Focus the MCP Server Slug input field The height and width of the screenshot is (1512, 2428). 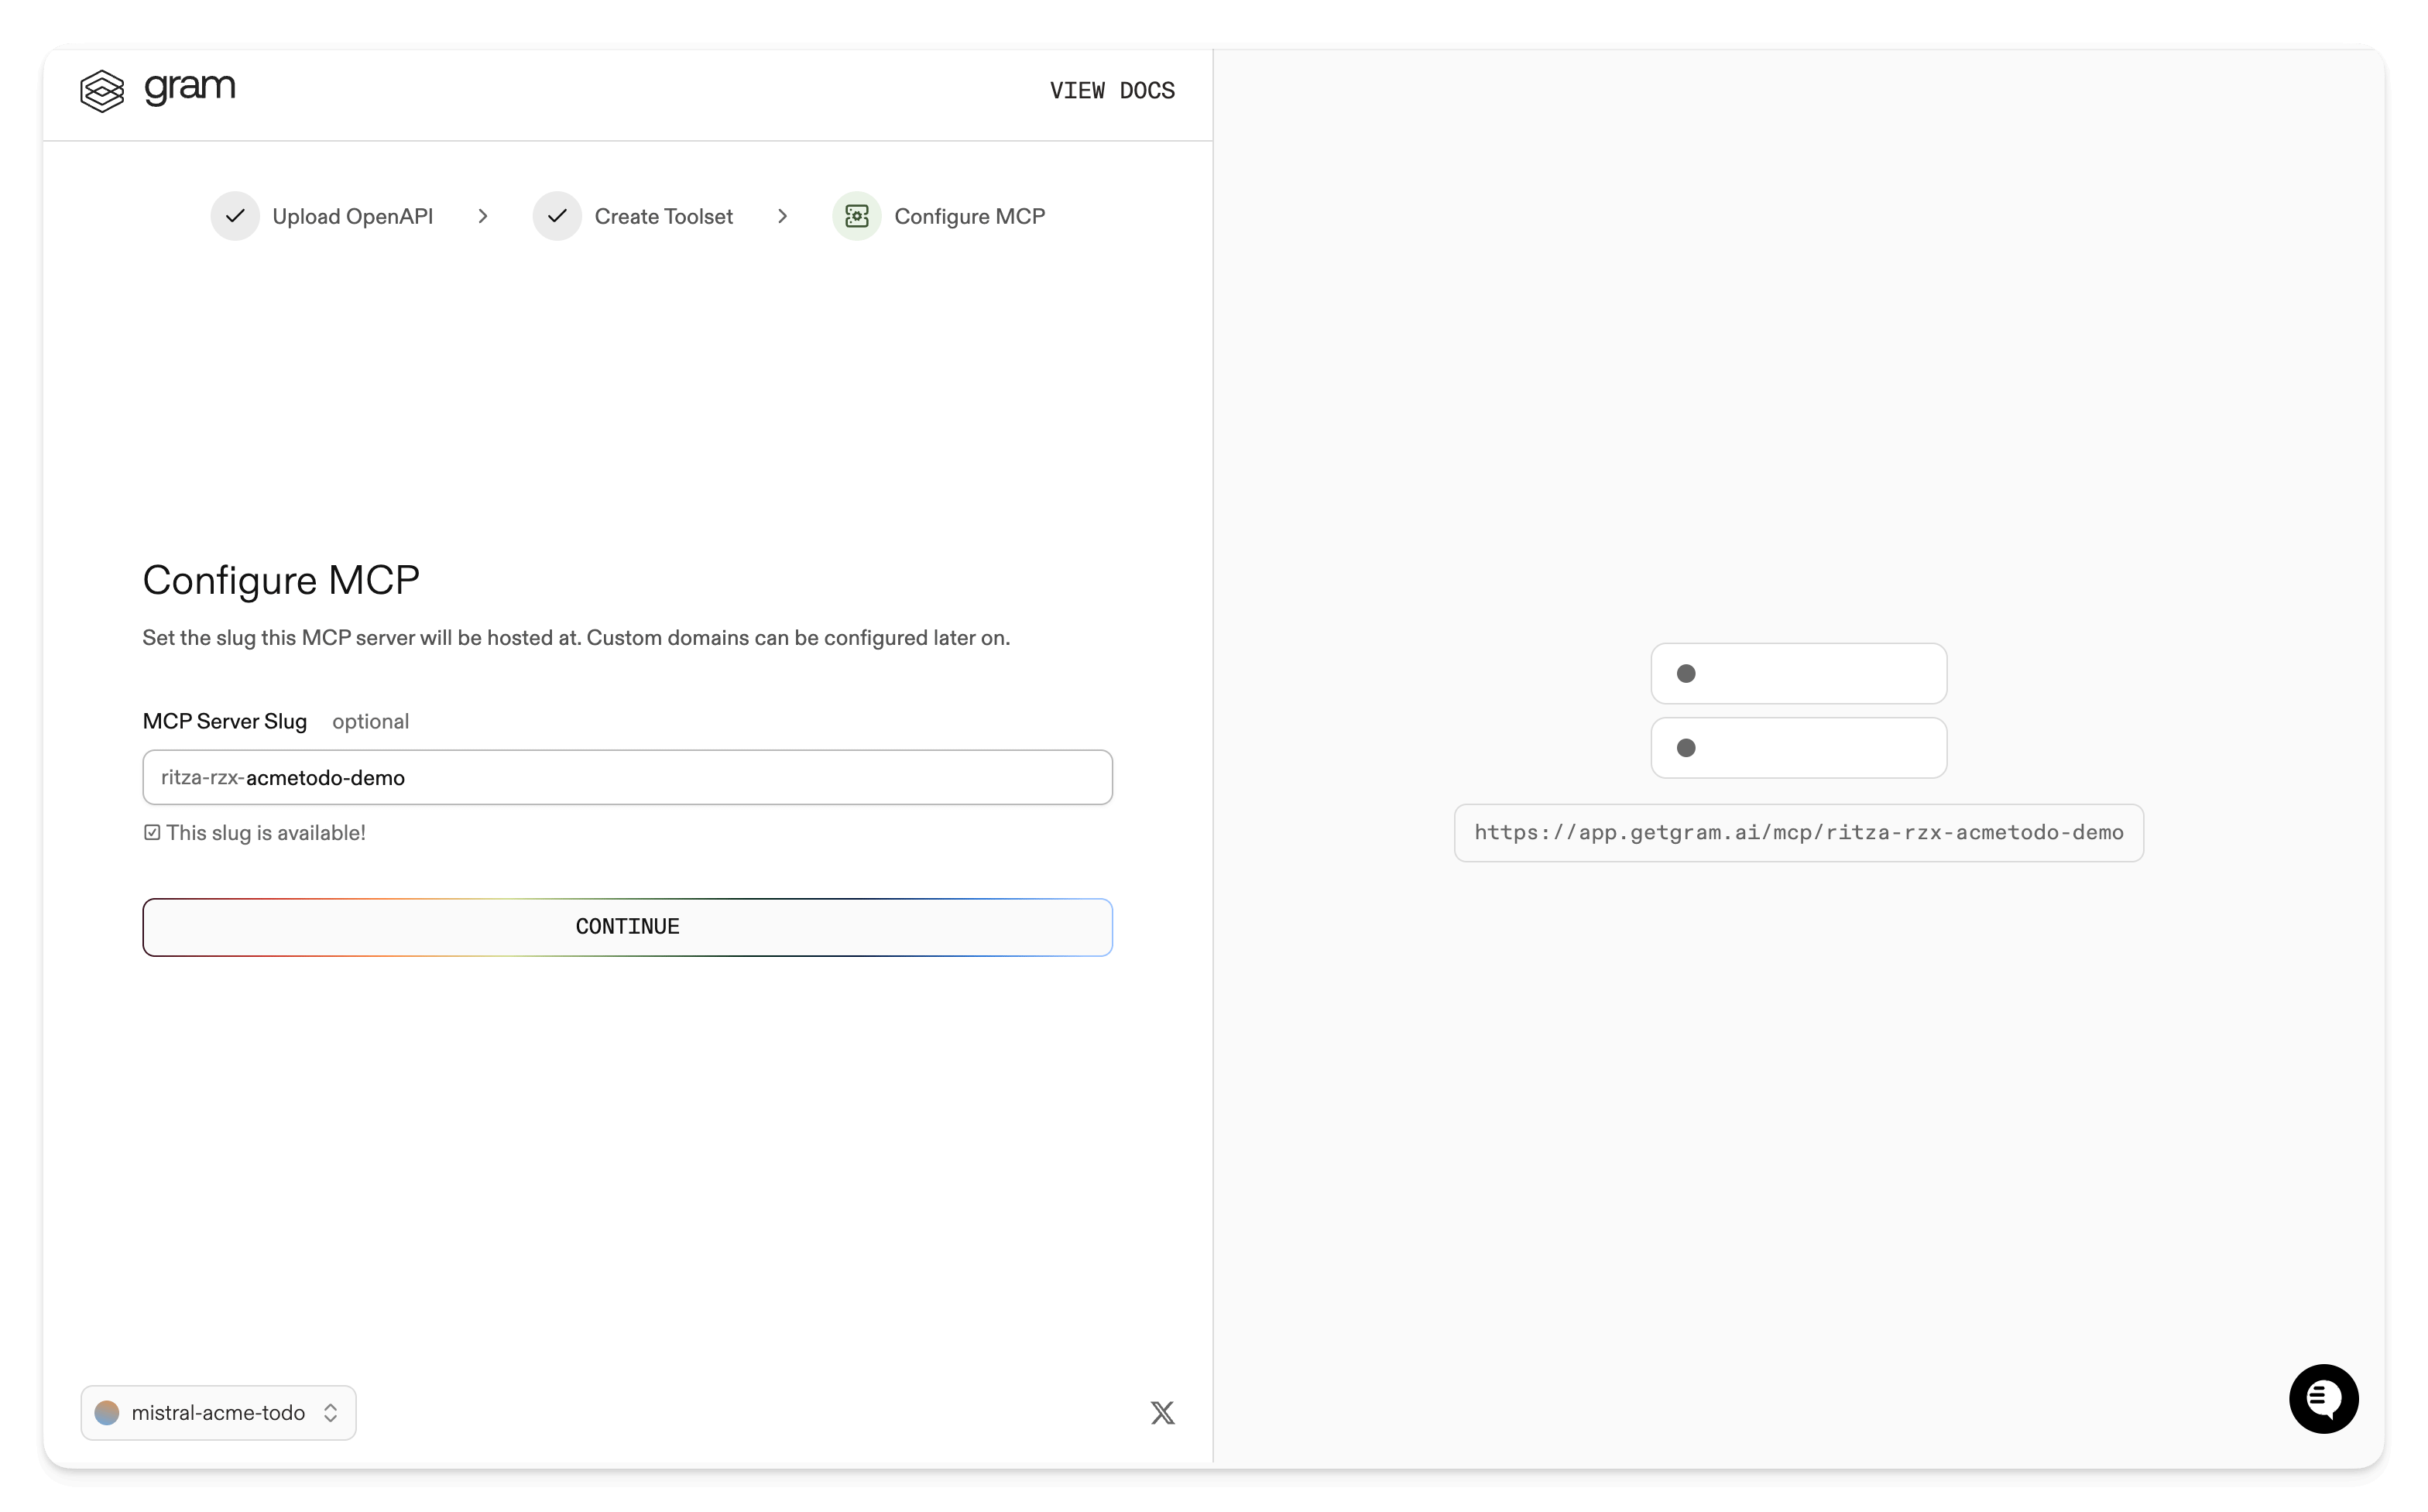point(627,777)
